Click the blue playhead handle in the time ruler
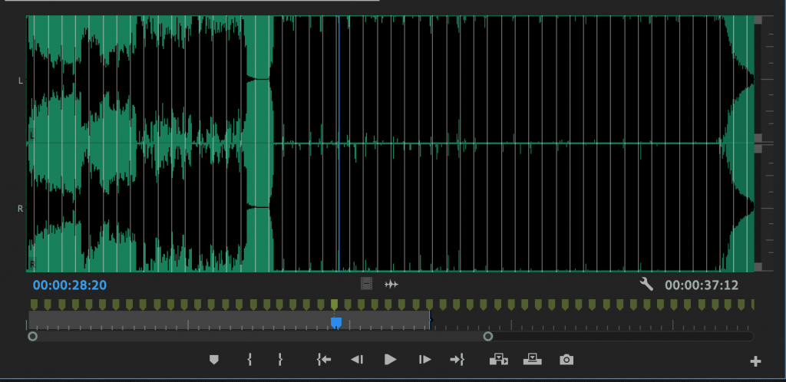The image size is (786, 382). [336, 323]
